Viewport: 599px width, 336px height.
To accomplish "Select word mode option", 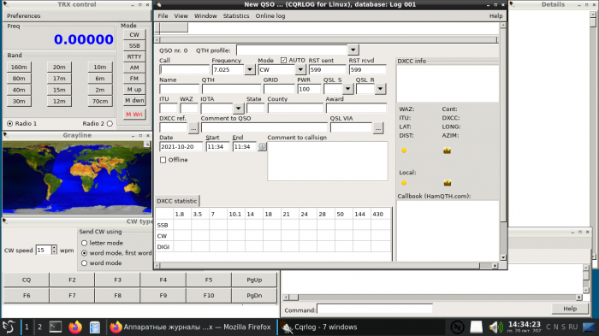I will tap(85, 262).
